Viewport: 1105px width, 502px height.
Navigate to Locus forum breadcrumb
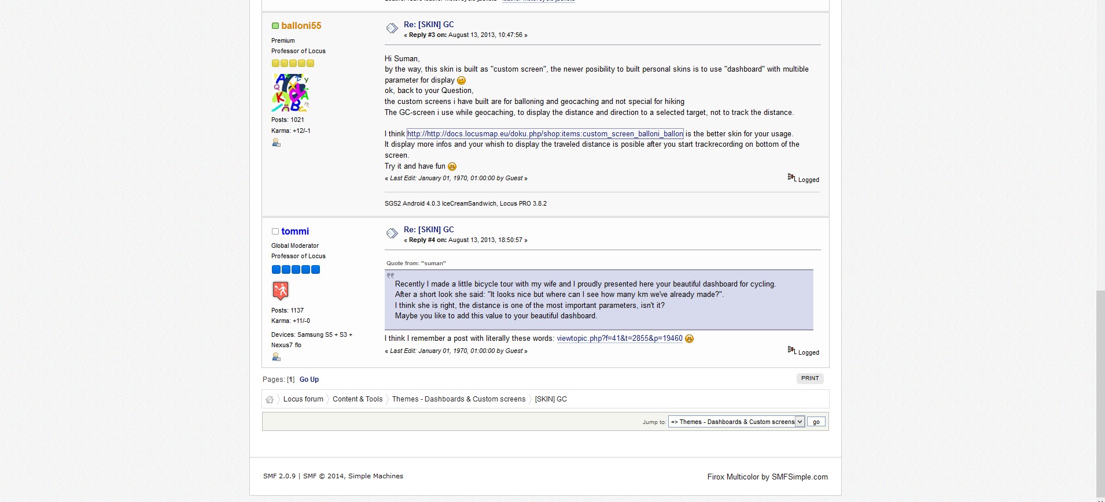point(303,399)
